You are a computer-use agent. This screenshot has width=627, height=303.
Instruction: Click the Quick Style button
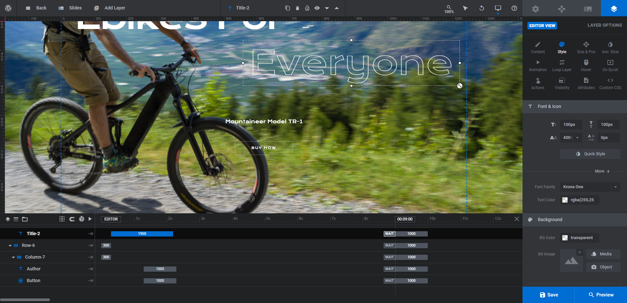590,154
